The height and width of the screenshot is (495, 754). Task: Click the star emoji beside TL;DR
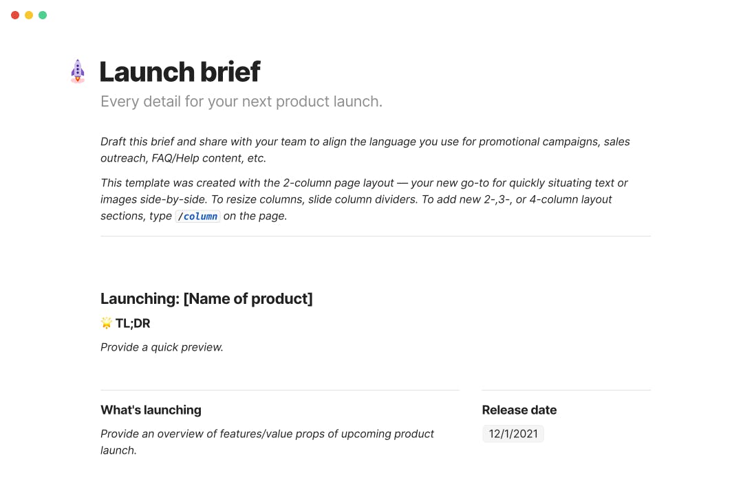106,323
